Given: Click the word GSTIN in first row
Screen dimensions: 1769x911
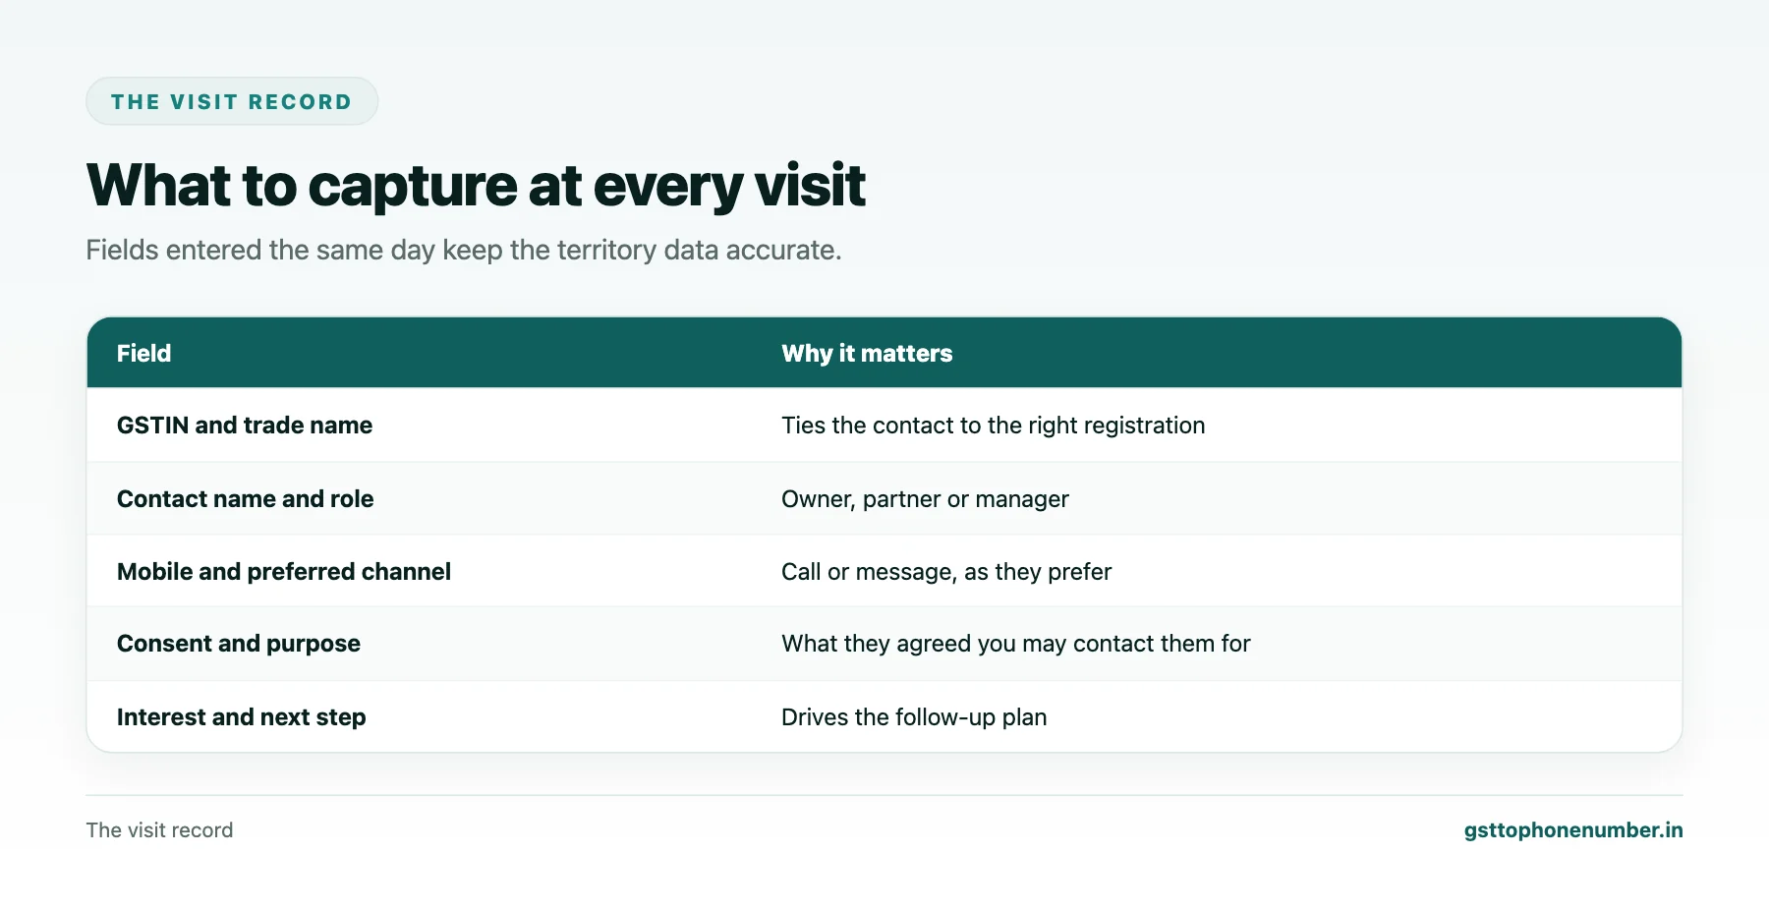Looking at the screenshot, I should [x=152, y=425].
